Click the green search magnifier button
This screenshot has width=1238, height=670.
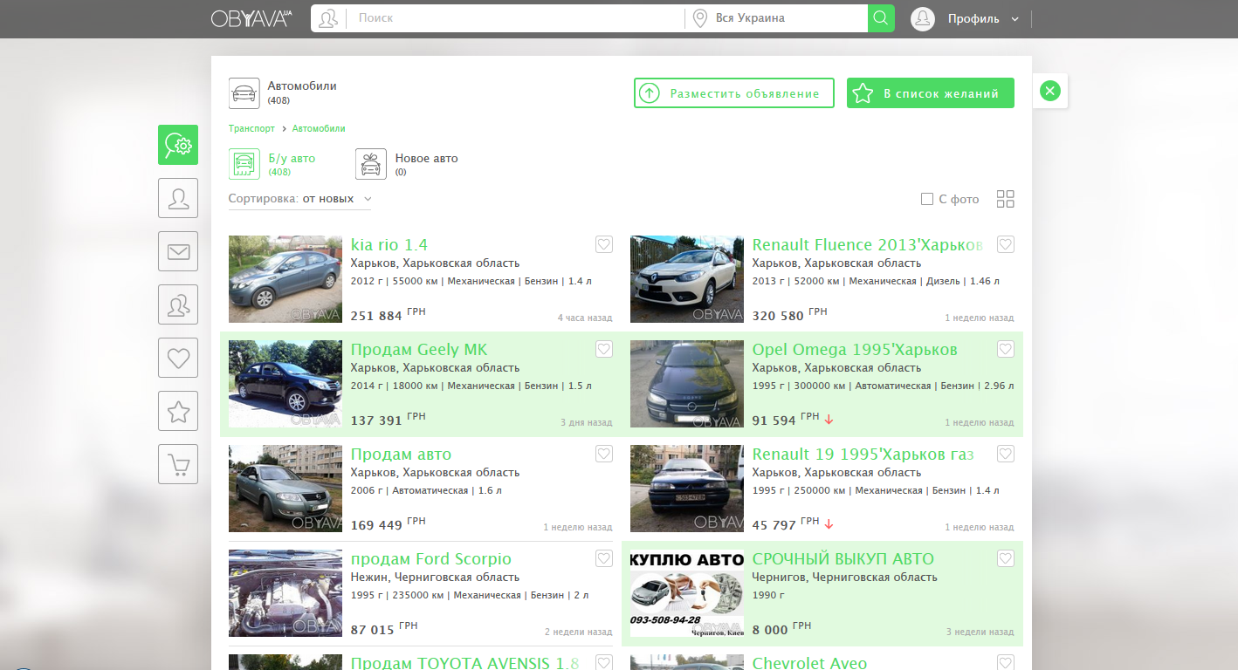(x=881, y=18)
